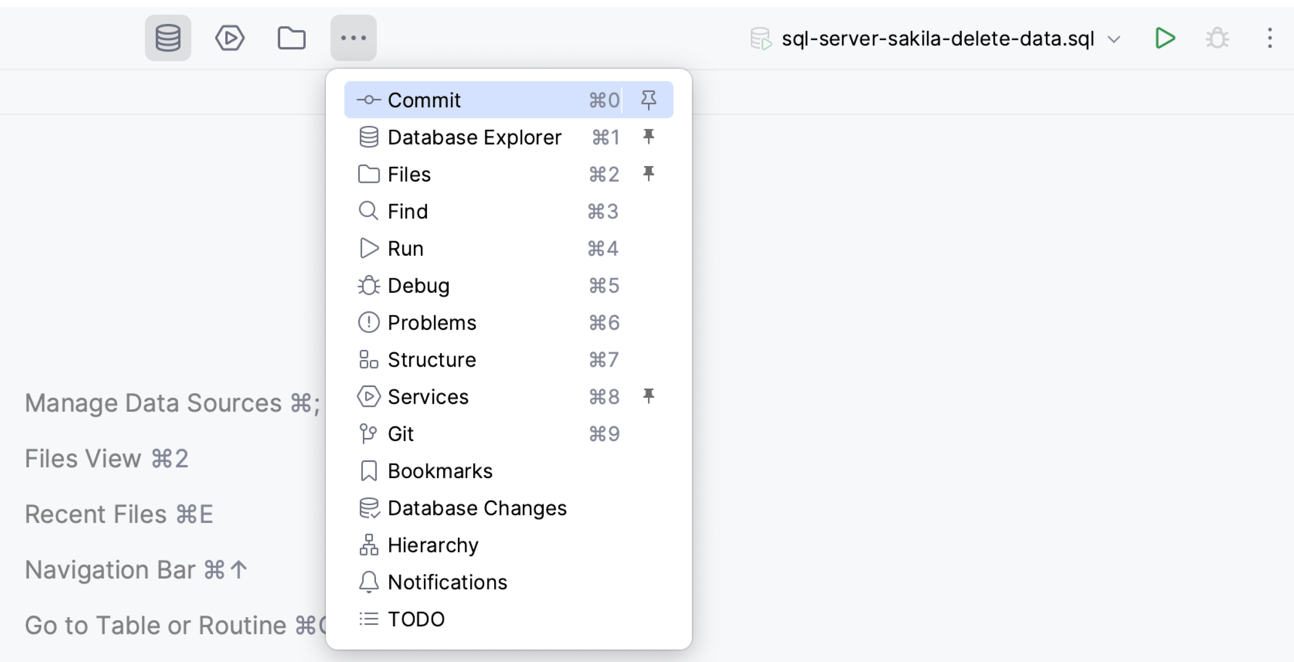The height and width of the screenshot is (662, 1294).
Task: Open the vertical dots options menu
Action: tap(1270, 38)
